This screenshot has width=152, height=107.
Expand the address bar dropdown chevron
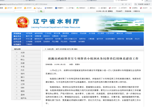tap(129, 4)
